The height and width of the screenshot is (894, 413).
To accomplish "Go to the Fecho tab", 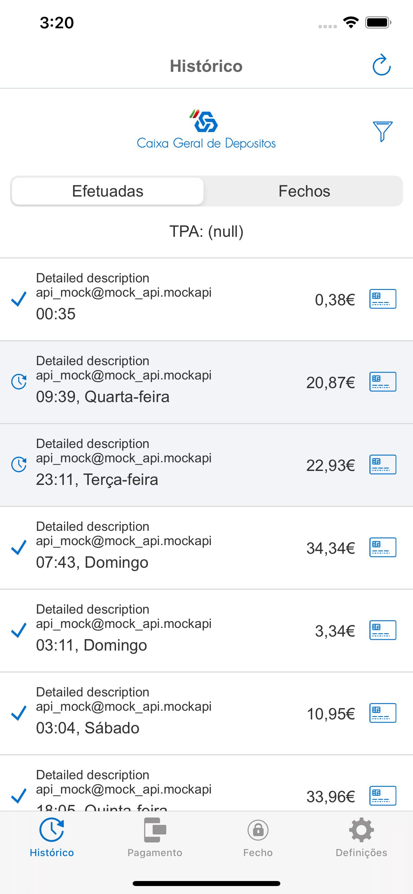I will coord(258,837).
